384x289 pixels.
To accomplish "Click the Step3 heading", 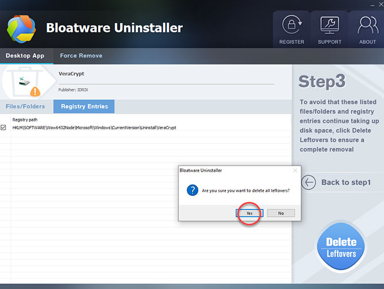I will tap(322, 81).
